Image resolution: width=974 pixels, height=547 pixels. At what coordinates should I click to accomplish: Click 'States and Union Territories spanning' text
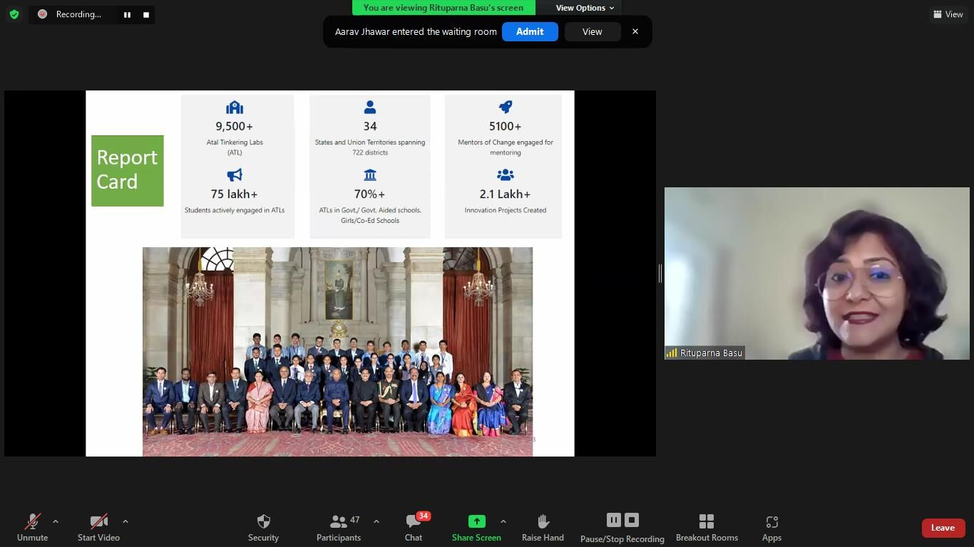(x=370, y=142)
